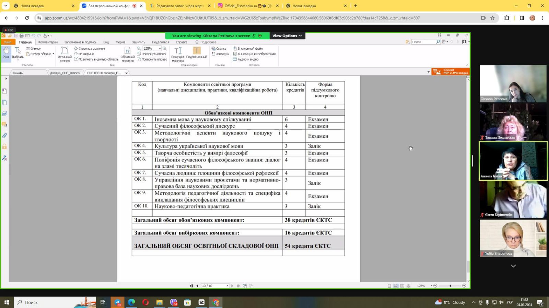Select the Hand (Рука) tool

[6, 53]
